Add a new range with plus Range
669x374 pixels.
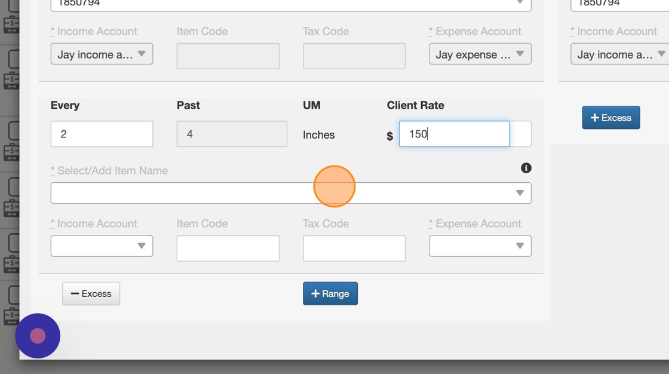click(330, 293)
